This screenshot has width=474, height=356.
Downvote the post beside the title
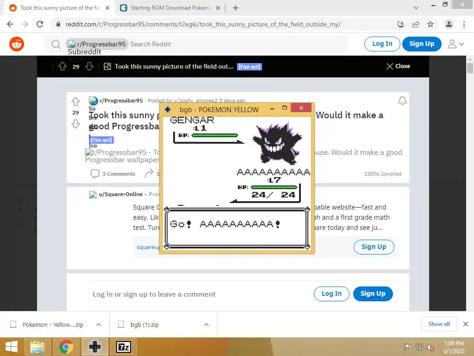tap(75, 124)
